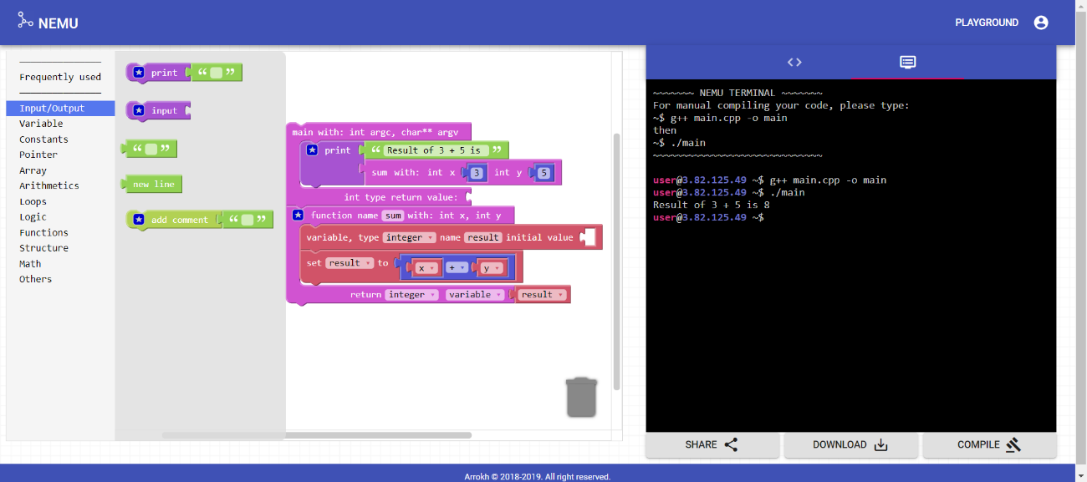Click the workspace horizontal scrollbar
1087x482 pixels.
[317, 434]
